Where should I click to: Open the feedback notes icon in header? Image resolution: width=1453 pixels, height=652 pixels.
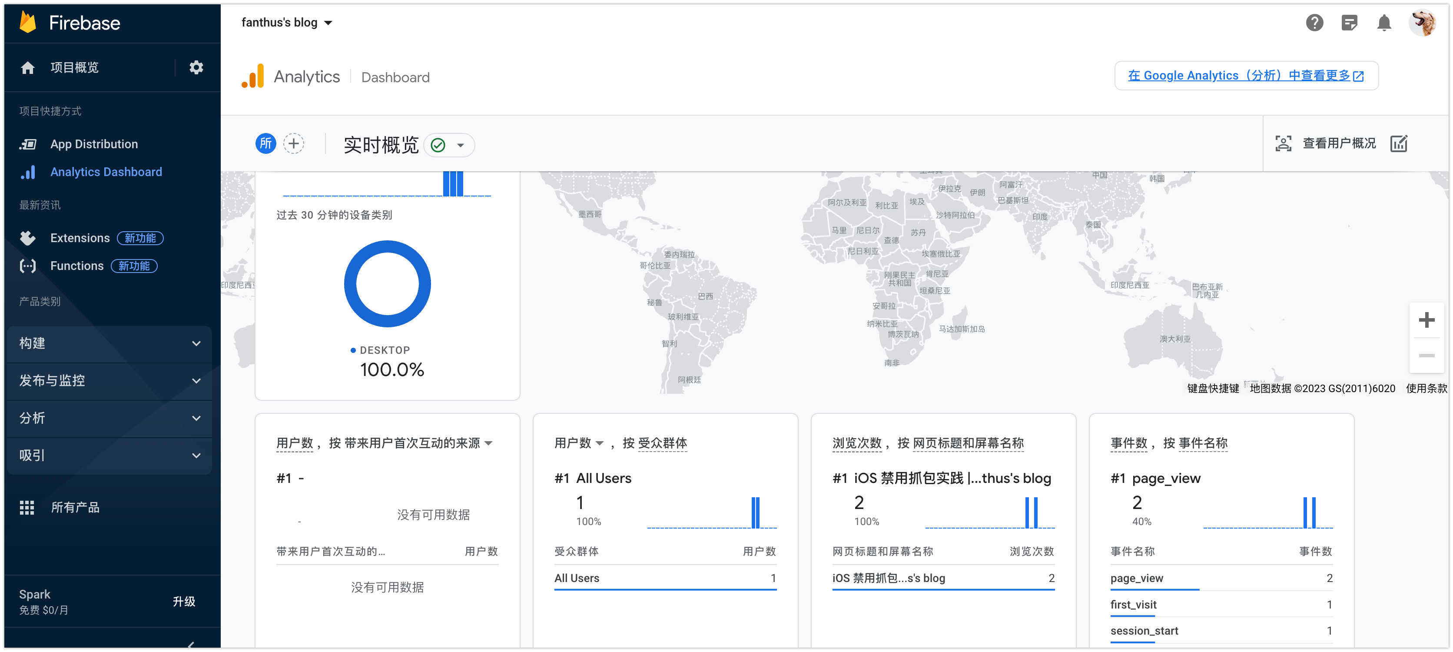[x=1349, y=23]
